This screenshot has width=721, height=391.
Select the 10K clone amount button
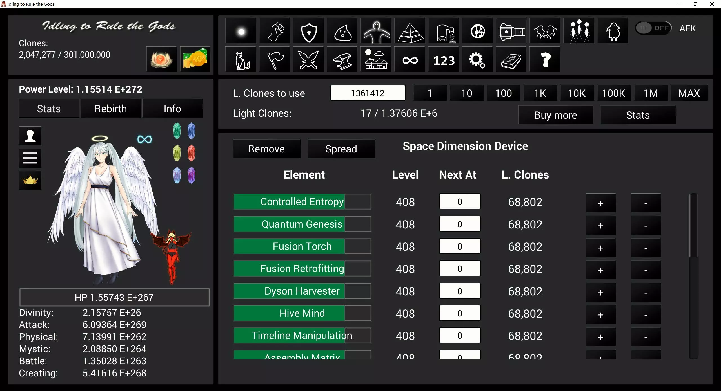click(577, 93)
